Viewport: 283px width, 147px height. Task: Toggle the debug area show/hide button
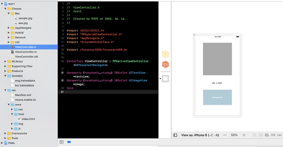coord(62,142)
